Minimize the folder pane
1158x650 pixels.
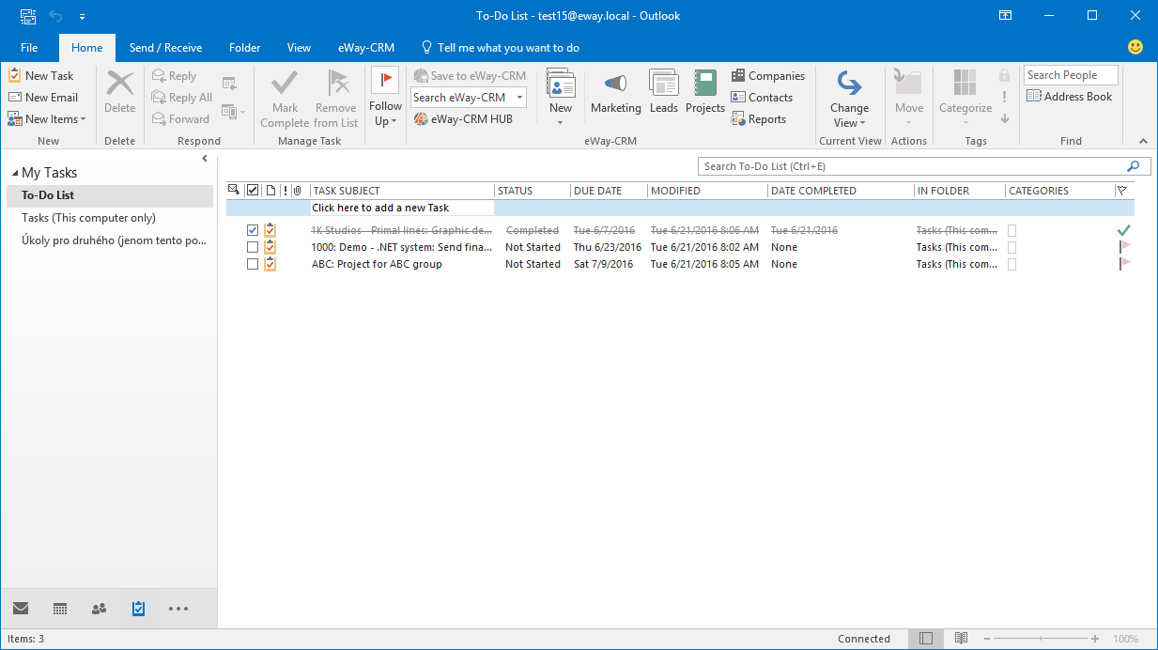point(205,159)
